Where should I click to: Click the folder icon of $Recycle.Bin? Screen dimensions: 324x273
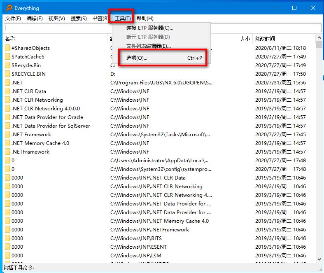(7, 65)
